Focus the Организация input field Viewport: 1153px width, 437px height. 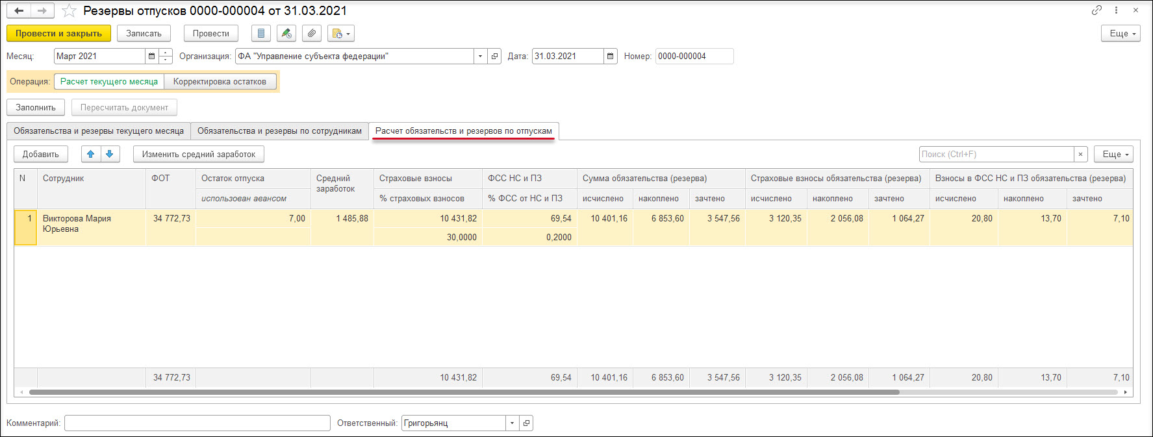pos(355,56)
